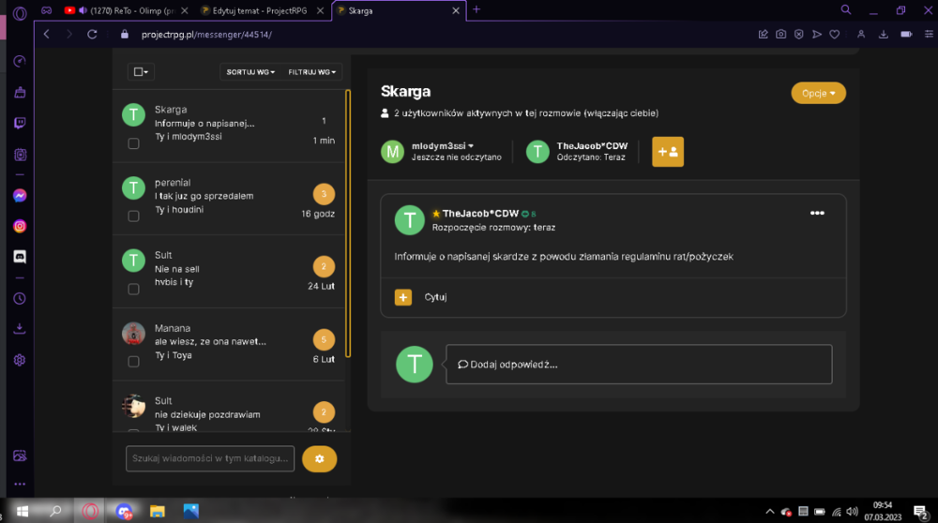The image size is (938, 523).
Task: Switch to the Edytuj temat - ProjectRPG tab
Action: pos(260,10)
